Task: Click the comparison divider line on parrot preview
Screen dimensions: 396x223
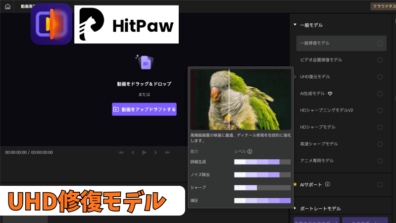Action: 229,100
